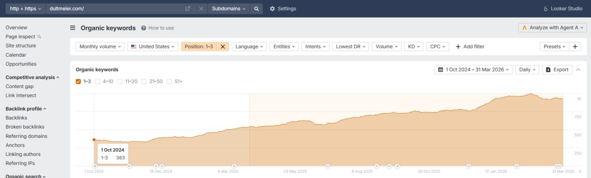Open Anchors report

pyautogui.click(x=15, y=145)
